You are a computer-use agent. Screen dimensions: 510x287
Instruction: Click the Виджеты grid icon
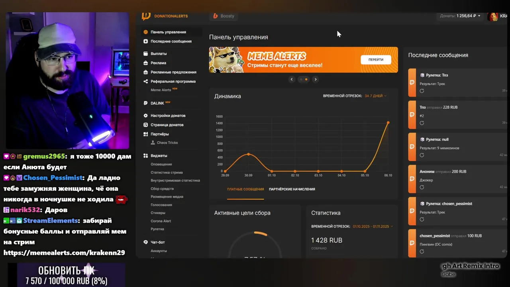[x=146, y=156]
